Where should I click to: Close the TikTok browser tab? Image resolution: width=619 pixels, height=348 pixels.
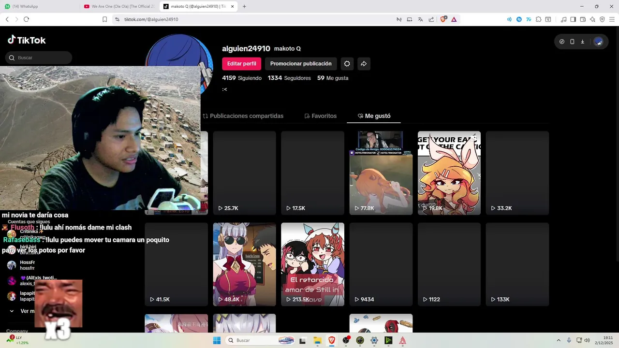(x=233, y=6)
